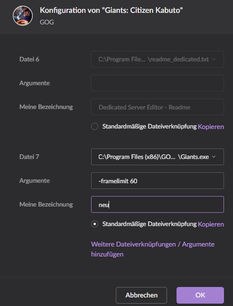Click the Konfiguration von Giants title text

pyautogui.click(x=111, y=10)
